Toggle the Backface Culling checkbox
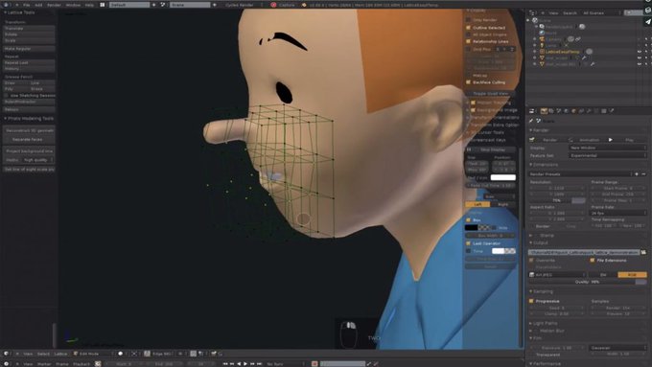 click(468, 82)
